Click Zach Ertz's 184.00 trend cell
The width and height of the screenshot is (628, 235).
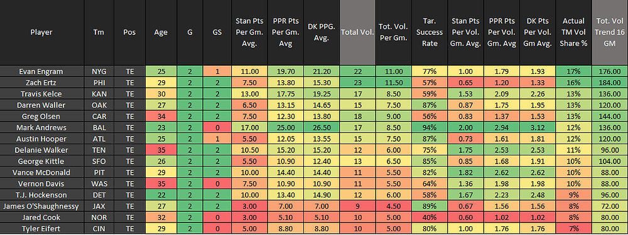point(610,81)
